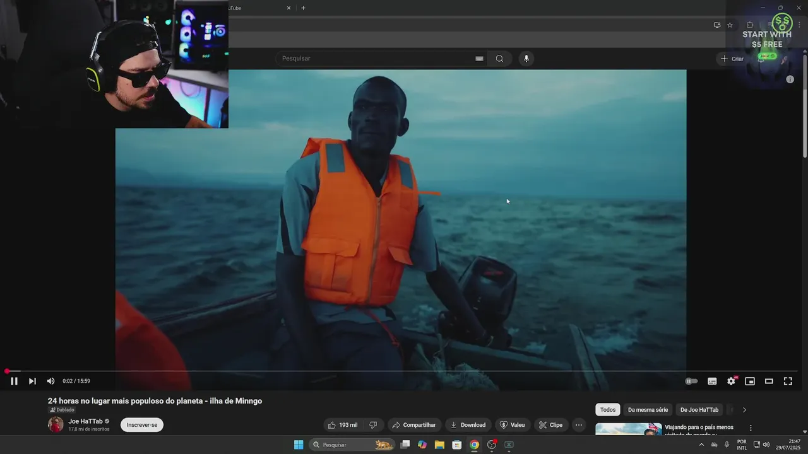Open more actions three-dots menu

pyautogui.click(x=579, y=425)
